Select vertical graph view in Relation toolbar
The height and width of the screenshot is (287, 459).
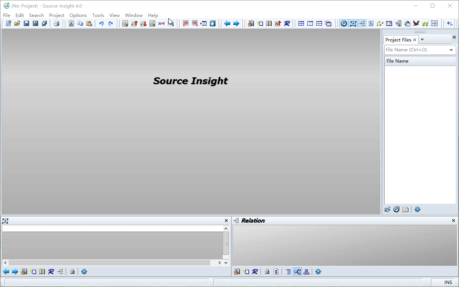pos(307,272)
